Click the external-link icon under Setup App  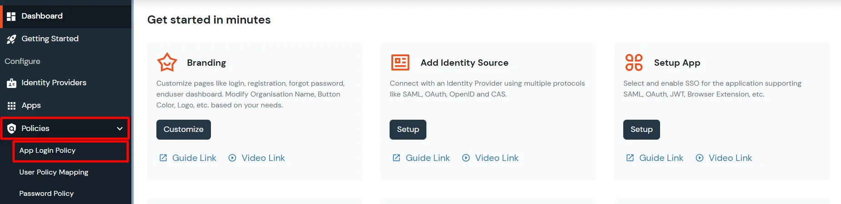point(630,158)
